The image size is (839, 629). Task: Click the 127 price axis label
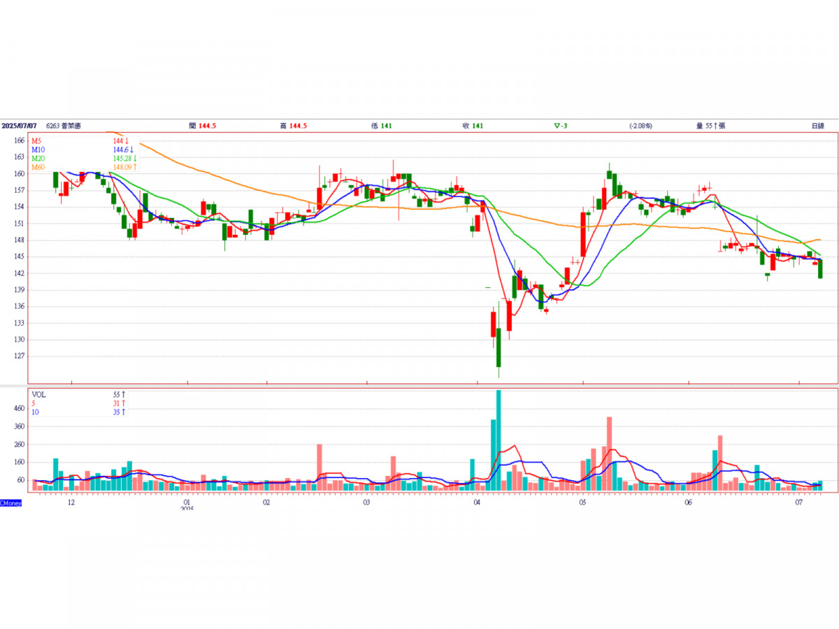19,356
